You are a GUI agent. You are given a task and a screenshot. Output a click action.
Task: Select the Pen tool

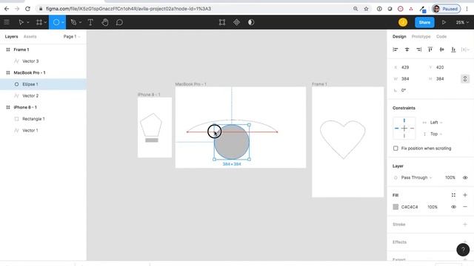coord(73,22)
